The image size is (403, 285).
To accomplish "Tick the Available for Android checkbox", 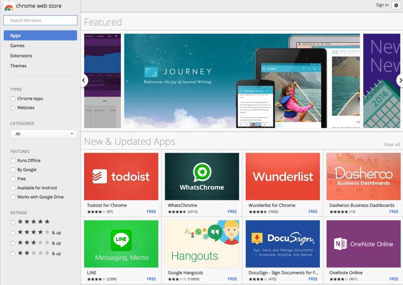I will point(13,188).
